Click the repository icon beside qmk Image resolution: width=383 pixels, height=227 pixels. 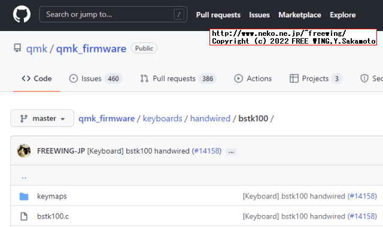tap(17, 48)
